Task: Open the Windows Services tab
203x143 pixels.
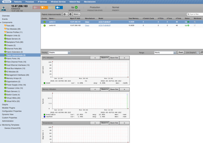Action: tap(58, 2)
